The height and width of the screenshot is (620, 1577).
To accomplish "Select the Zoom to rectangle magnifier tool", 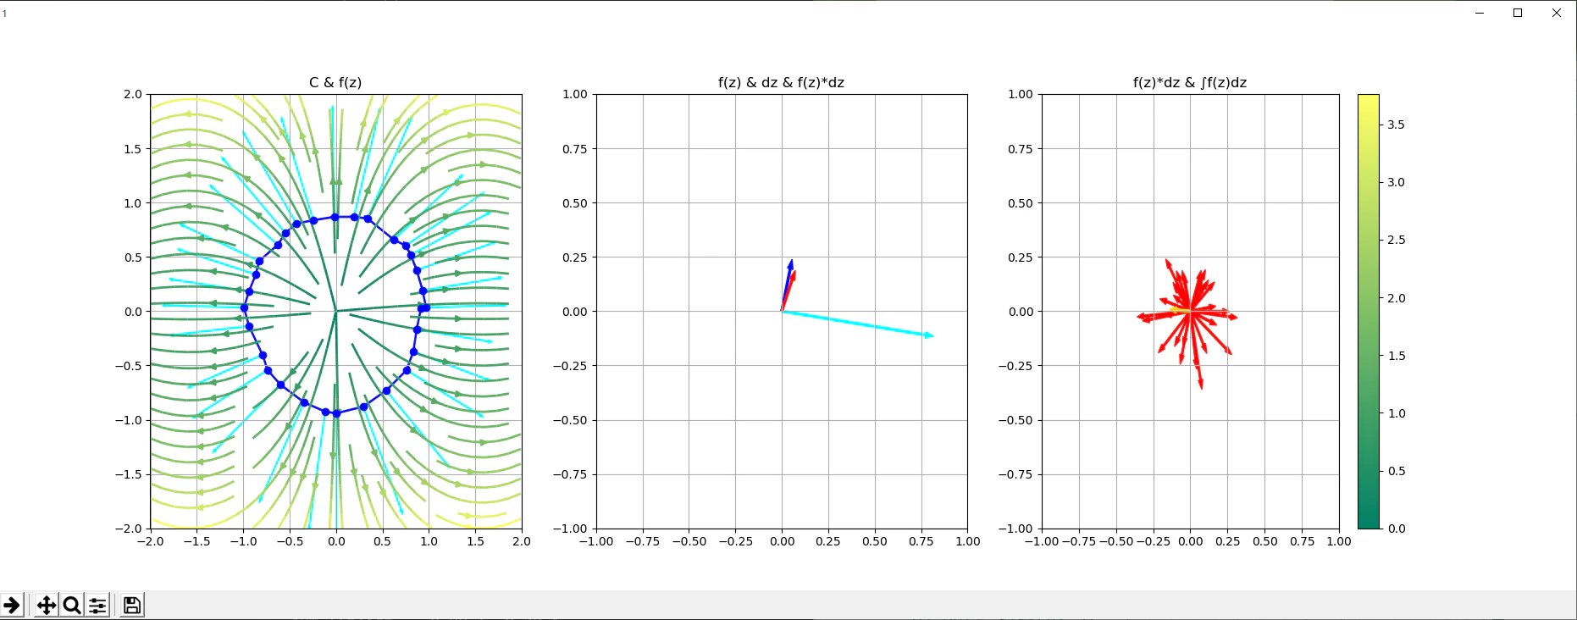I will click(x=72, y=605).
